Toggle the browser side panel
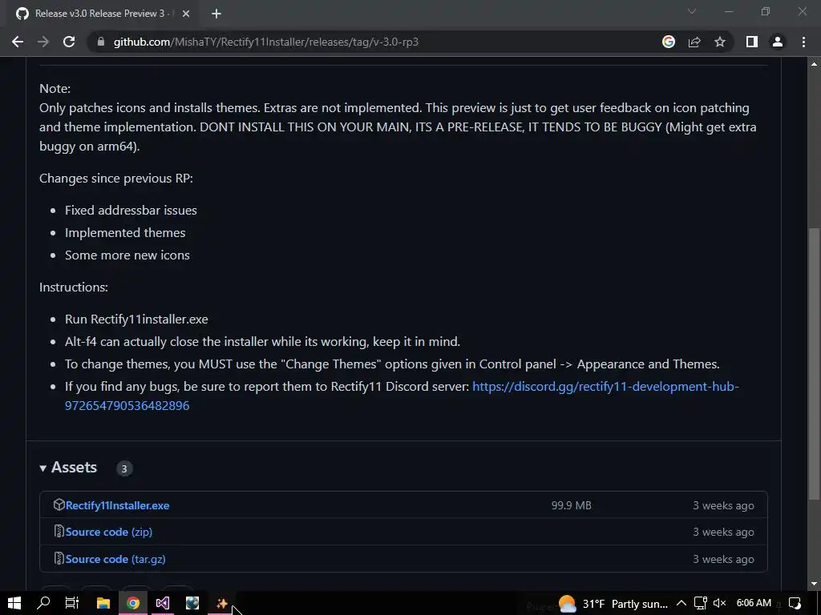Viewport: 821px width, 615px height. (752, 42)
